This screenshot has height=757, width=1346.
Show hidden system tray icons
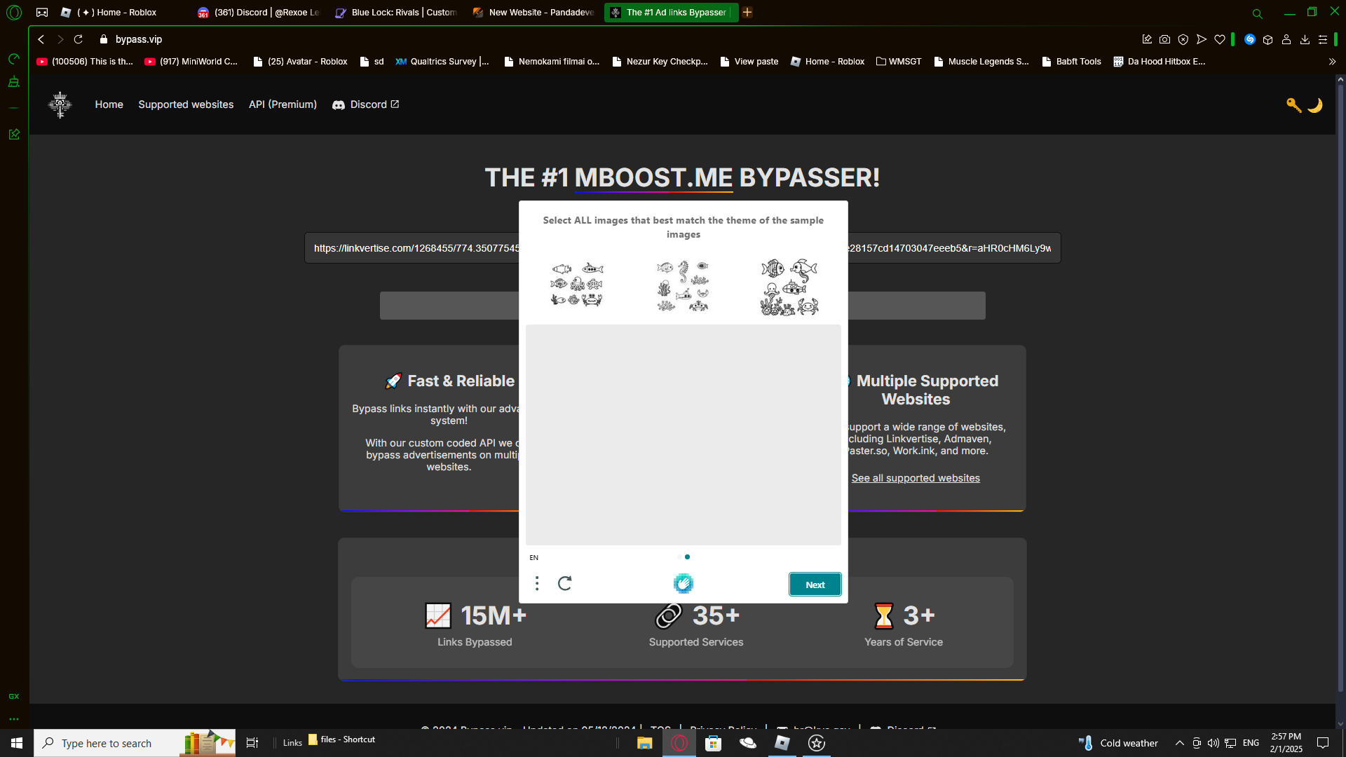1179,743
